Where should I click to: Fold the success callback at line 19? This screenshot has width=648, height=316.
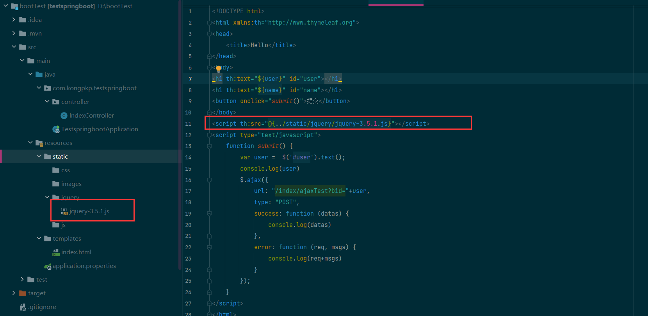tap(209, 214)
